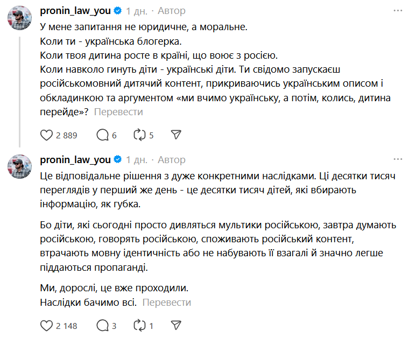Translate the second post with Перевести

coord(167,303)
